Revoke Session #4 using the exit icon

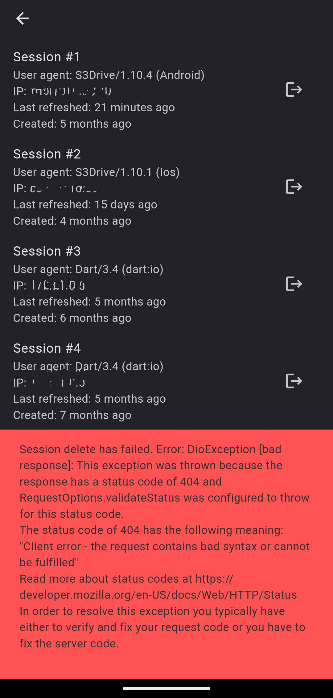[x=294, y=381]
